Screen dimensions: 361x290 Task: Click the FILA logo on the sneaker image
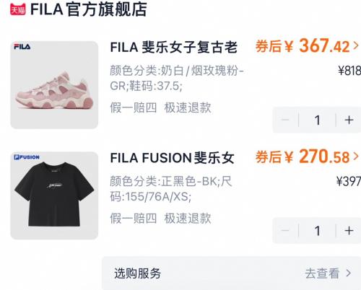[x=22, y=47]
